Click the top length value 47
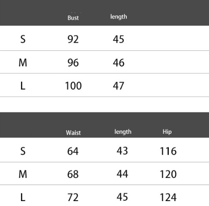This screenshot has height=206, width=209. (x=118, y=86)
